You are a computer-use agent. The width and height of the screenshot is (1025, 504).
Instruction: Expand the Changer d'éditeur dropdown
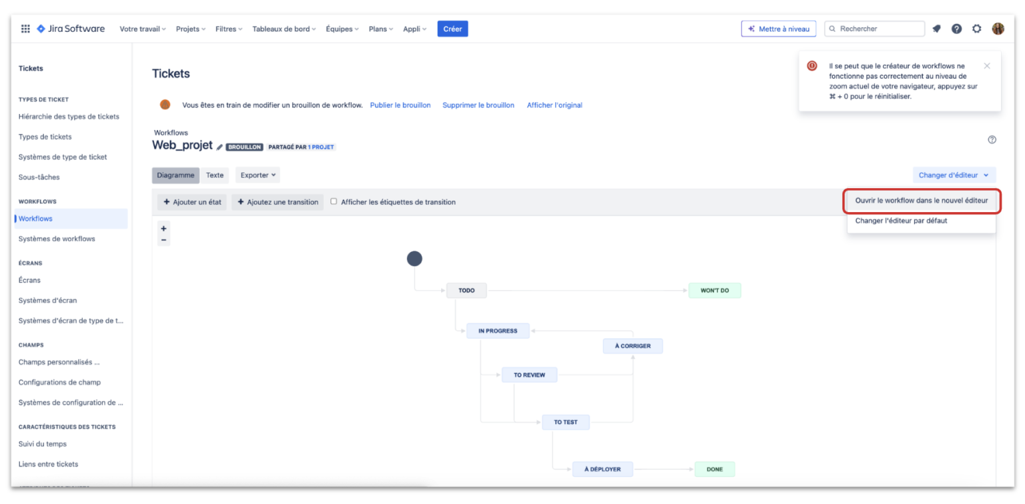954,175
